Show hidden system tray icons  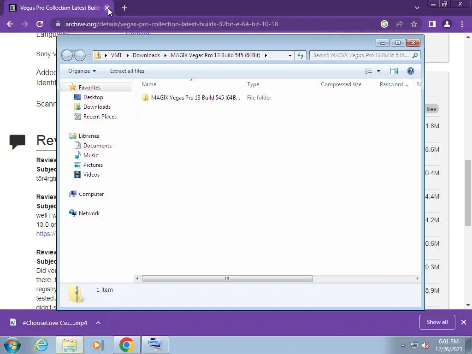[x=403, y=346]
